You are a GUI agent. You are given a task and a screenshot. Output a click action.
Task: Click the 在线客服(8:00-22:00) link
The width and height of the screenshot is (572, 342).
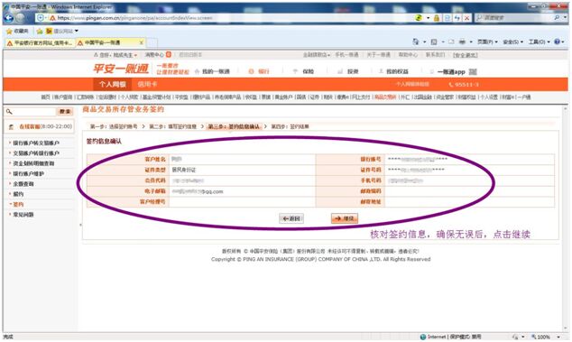(x=46, y=126)
